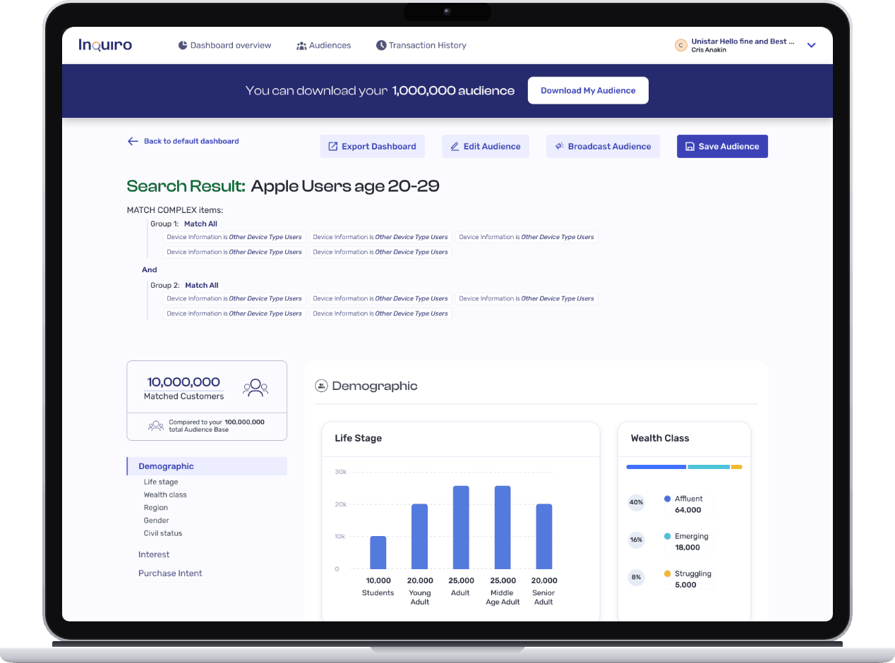
Task: Click the 8% badge
Action: [637, 578]
